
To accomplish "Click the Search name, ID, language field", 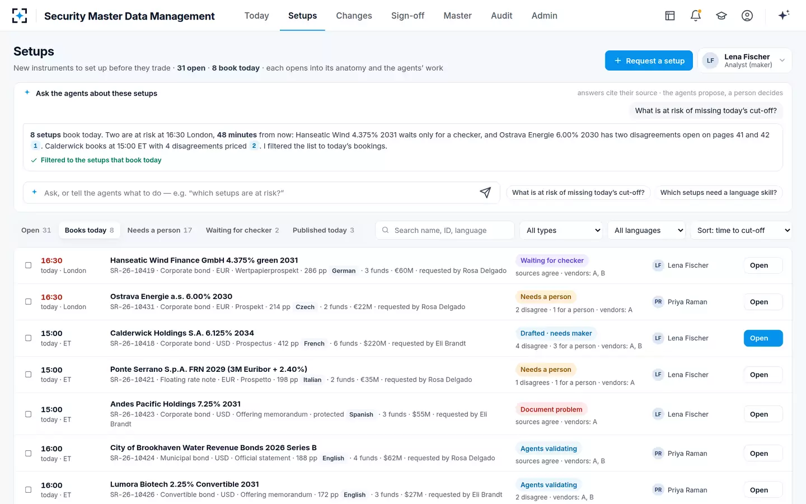I will pyautogui.click(x=445, y=230).
